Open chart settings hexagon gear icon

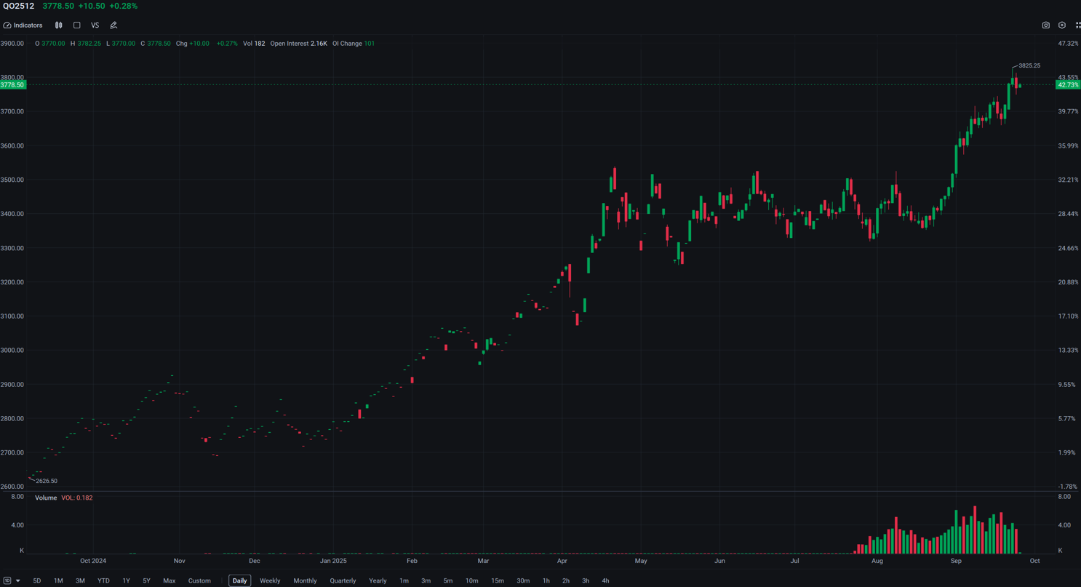(x=1061, y=25)
